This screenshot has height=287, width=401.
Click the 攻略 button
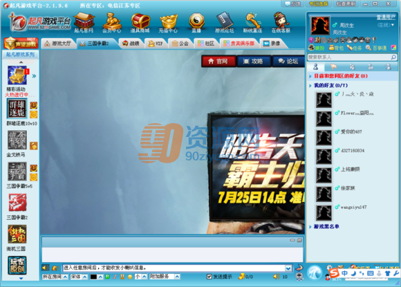(254, 61)
